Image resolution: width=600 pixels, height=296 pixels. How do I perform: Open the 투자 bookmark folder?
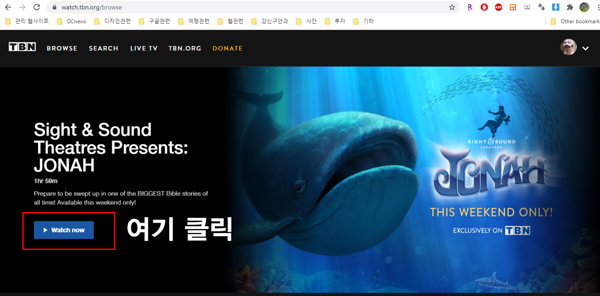335,21
